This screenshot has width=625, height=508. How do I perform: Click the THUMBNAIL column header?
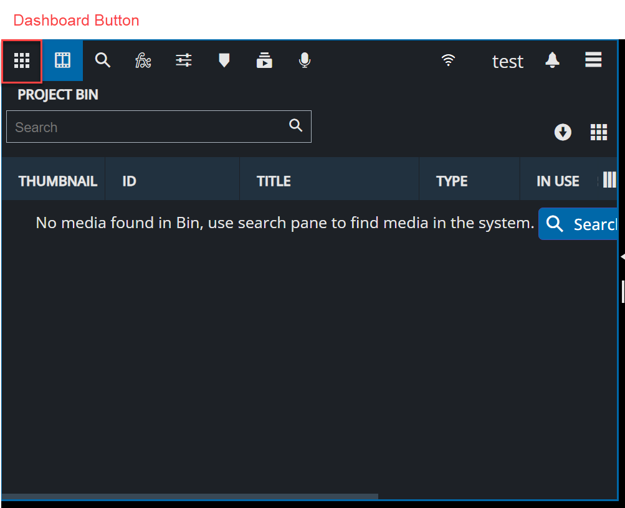57,181
